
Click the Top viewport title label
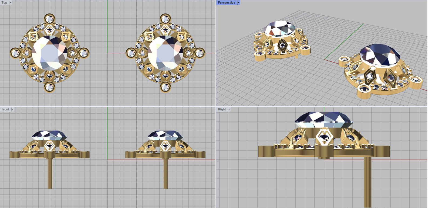click(x=4, y=2)
